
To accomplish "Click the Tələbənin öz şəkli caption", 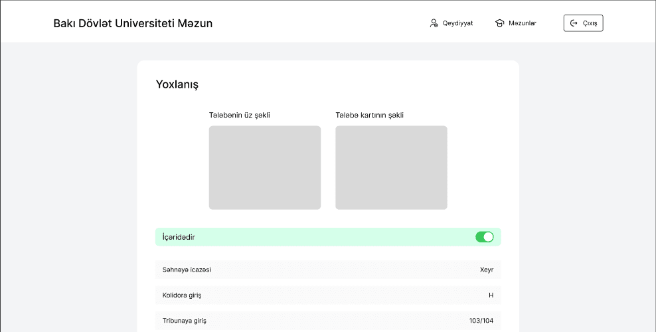I will tap(239, 116).
